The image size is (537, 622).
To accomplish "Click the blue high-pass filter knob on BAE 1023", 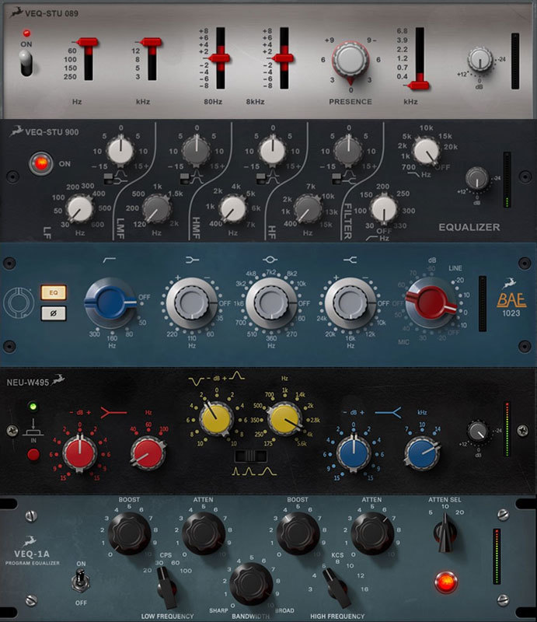I will [111, 300].
